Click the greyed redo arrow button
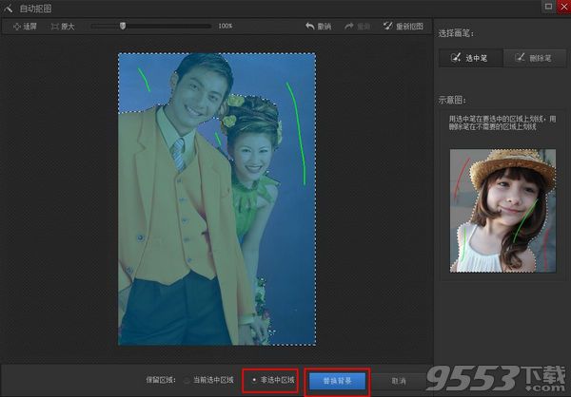This screenshot has width=571, height=397. coord(357,27)
